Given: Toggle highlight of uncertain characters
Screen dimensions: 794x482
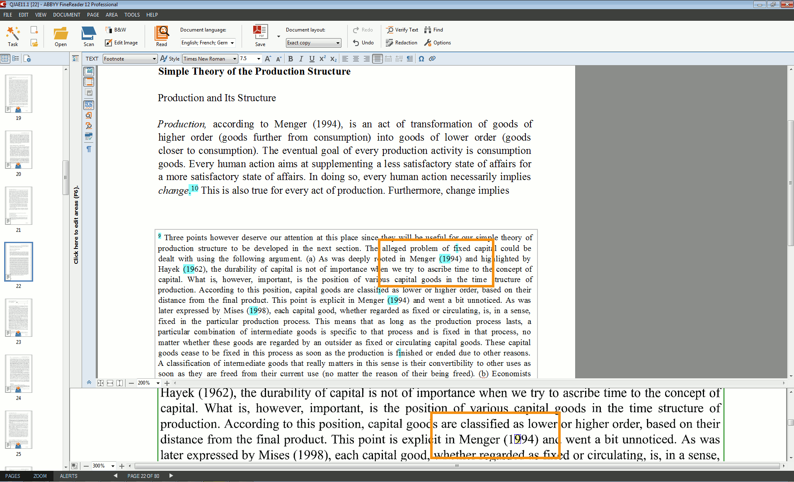Looking at the screenshot, I should (89, 105).
